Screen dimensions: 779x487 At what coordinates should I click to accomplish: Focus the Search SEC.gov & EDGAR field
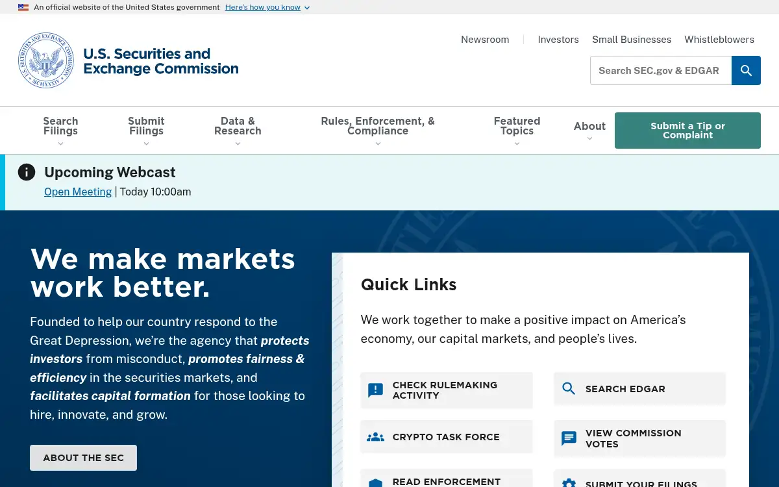pyautogui.click(x=661, y=70)
